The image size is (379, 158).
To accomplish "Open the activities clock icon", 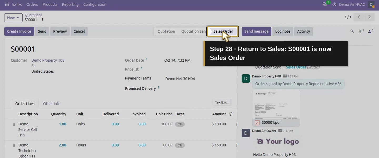I will pos(335,4).
